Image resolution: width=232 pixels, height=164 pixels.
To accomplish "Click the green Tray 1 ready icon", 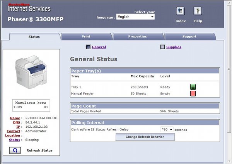I will tap(193, 87).
